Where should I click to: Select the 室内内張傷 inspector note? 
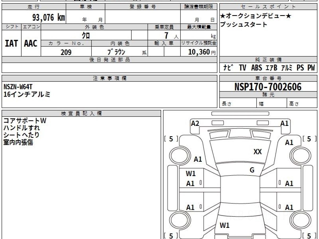click(18, 142)
